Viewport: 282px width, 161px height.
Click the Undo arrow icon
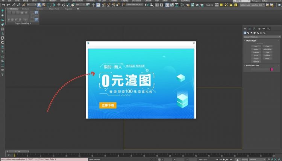click(3, 5)
